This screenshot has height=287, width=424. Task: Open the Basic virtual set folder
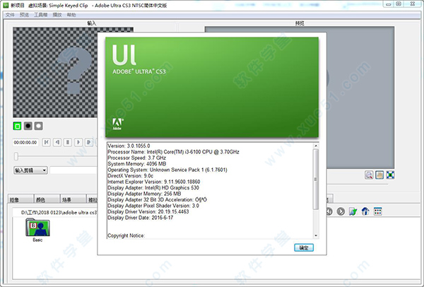coord(37,230)
